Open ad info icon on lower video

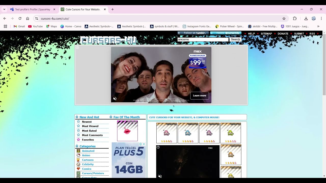click(x=158, y=147)
